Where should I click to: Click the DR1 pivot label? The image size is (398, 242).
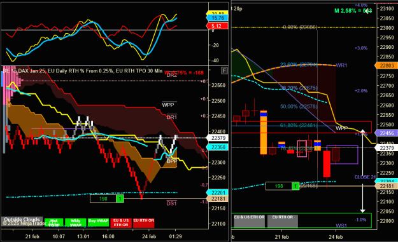pos(171,118)
